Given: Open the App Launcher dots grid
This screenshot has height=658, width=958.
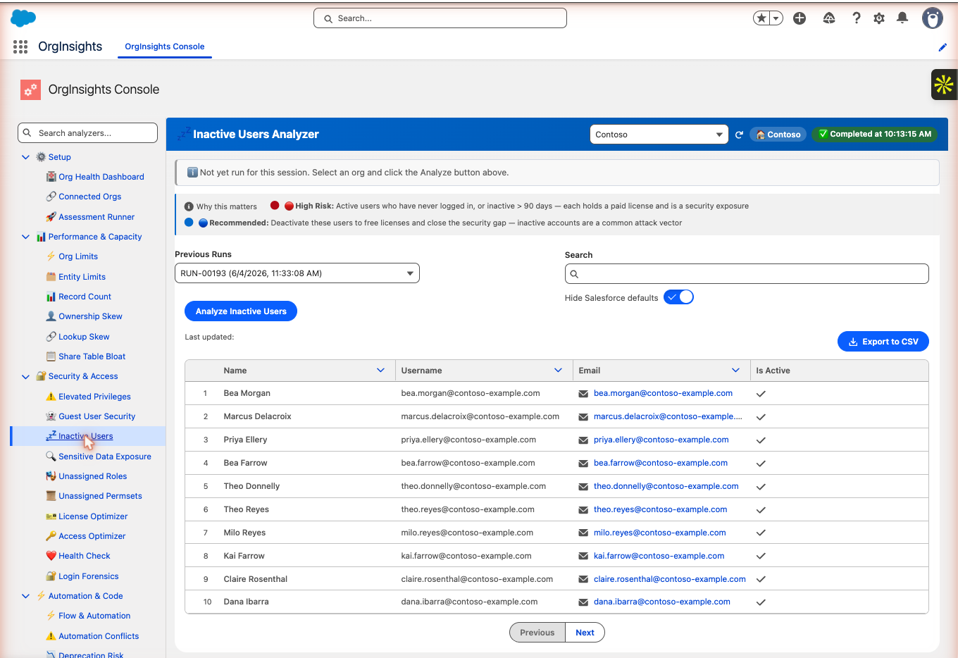Looking at the screenshot, I should 20,46.
